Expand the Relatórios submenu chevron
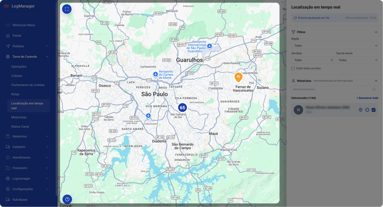Viewport: 383px width, 207px height. (47, 137)
